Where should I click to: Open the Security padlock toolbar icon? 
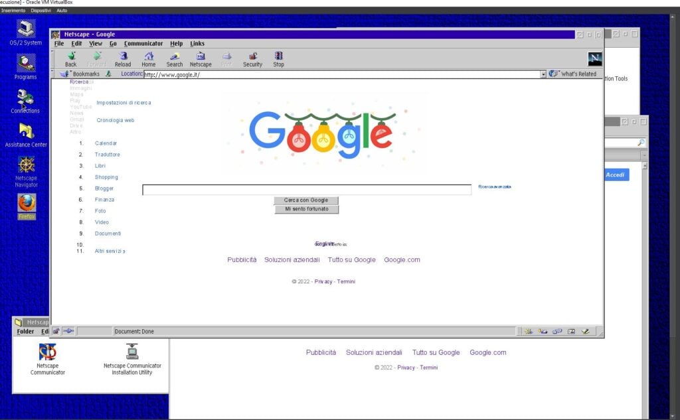253,56
